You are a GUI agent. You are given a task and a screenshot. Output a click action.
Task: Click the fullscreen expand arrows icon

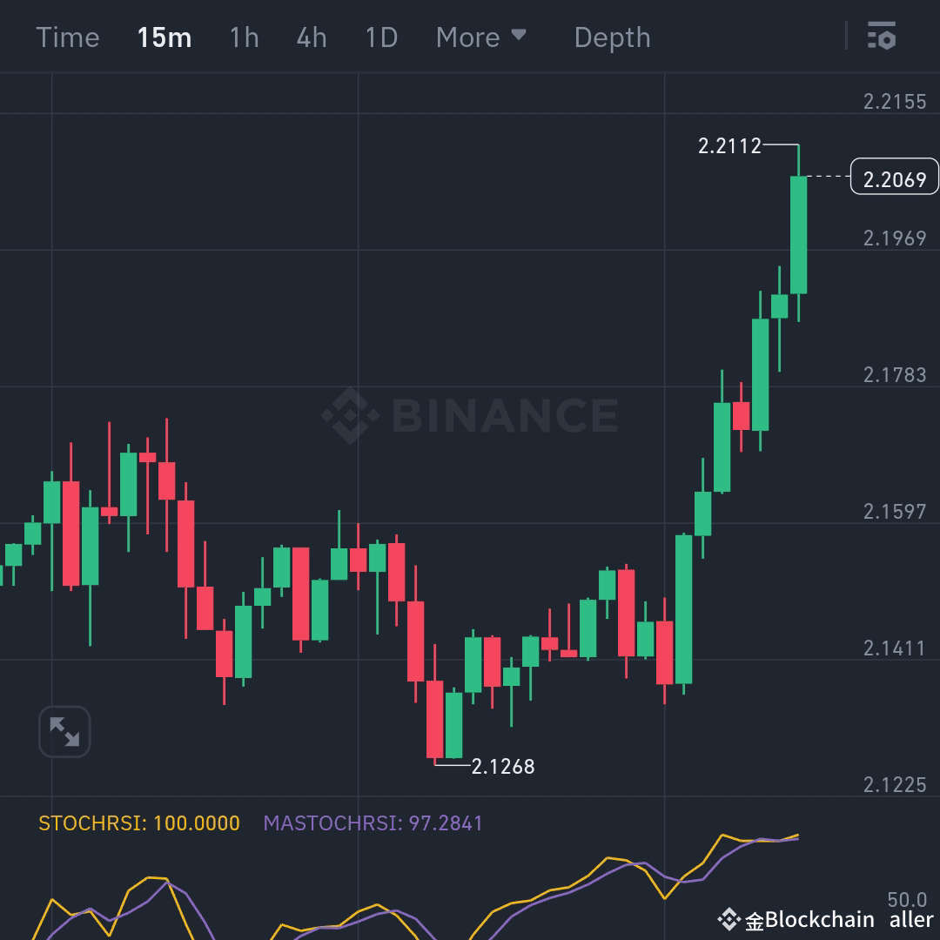(x=64, y=731)
